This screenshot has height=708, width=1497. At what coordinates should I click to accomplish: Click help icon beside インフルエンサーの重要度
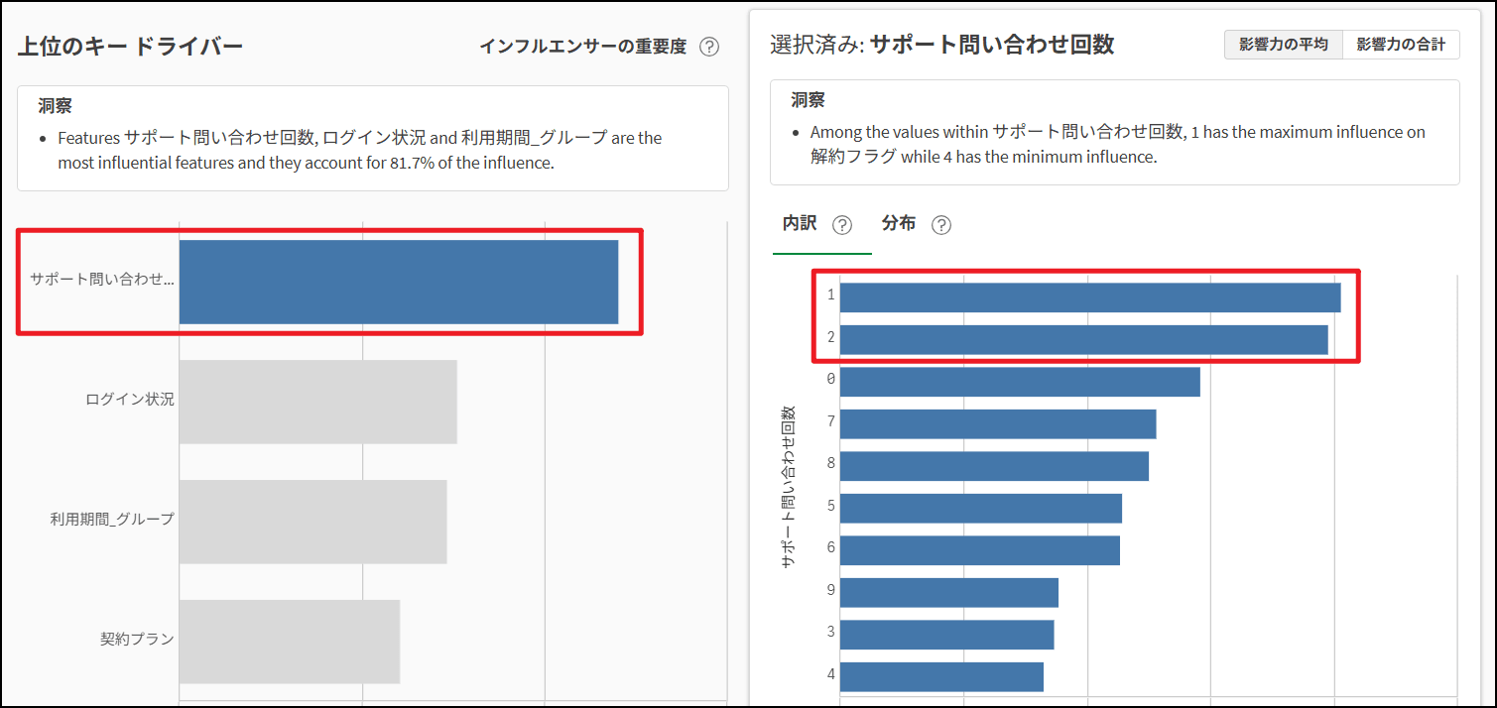coord(708,47)
